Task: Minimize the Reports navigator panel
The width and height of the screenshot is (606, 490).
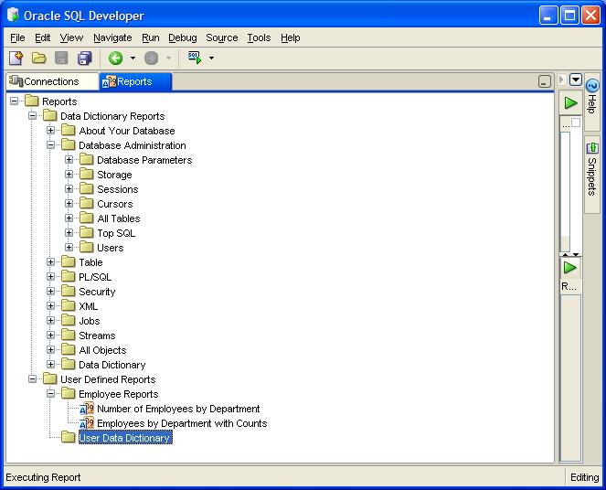Action: 544,81
